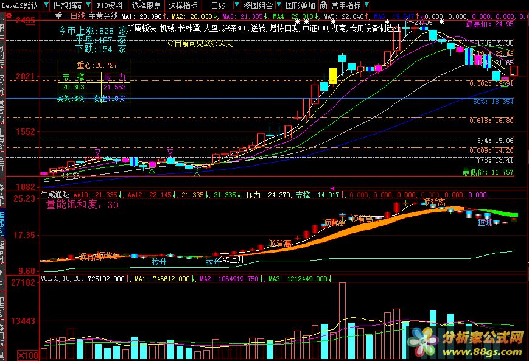Click the pressure value 21.553 in the table

pyautogui.click(x=114, y=87)
